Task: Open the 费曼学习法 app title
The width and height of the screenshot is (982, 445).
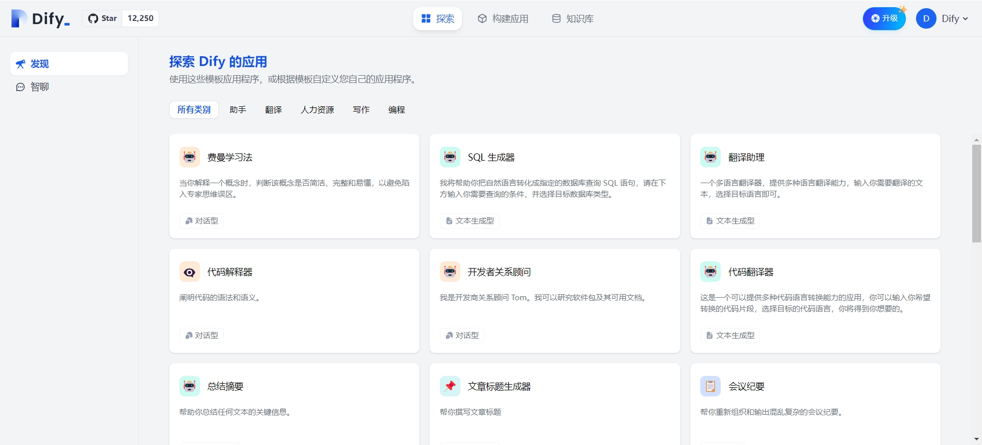Action: [230, 158]
